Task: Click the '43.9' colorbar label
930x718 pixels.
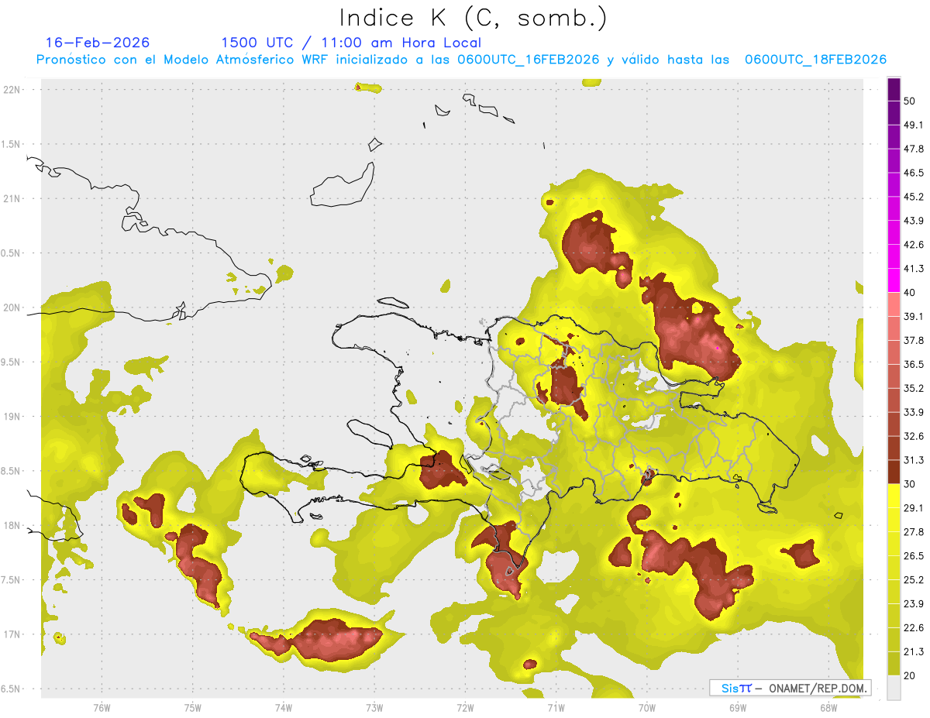Action: pyautogui.click(x=914, y=221)
